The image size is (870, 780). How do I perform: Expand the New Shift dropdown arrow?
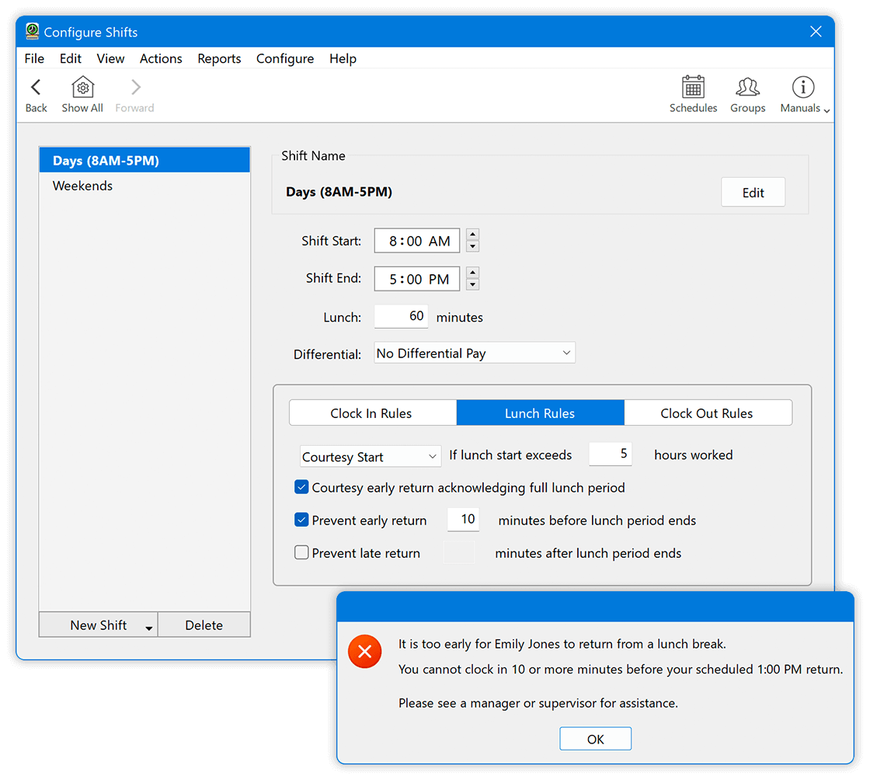click(148, 628)
